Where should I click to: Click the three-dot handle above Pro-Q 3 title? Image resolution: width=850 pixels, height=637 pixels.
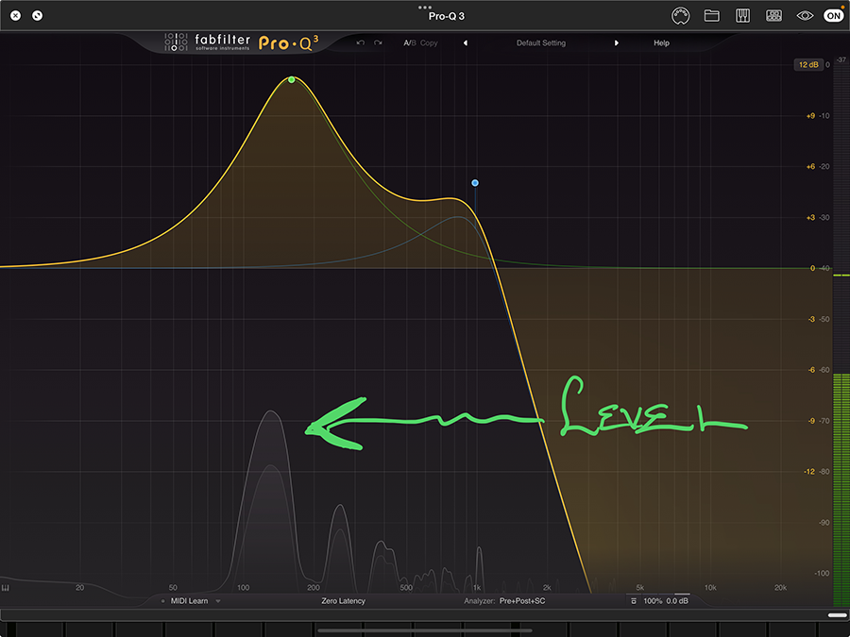[424, 8]
